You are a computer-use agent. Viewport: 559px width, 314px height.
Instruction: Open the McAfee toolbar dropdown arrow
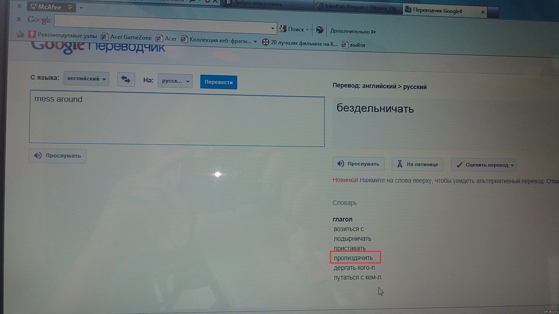[x=81, y=7]
